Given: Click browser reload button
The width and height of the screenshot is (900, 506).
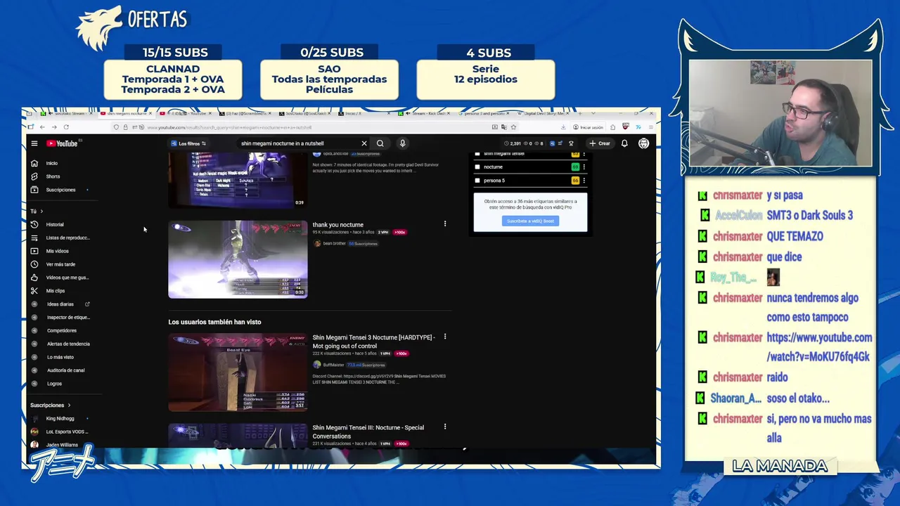Looking at the screenshot, I should click(x=66, y=127).
